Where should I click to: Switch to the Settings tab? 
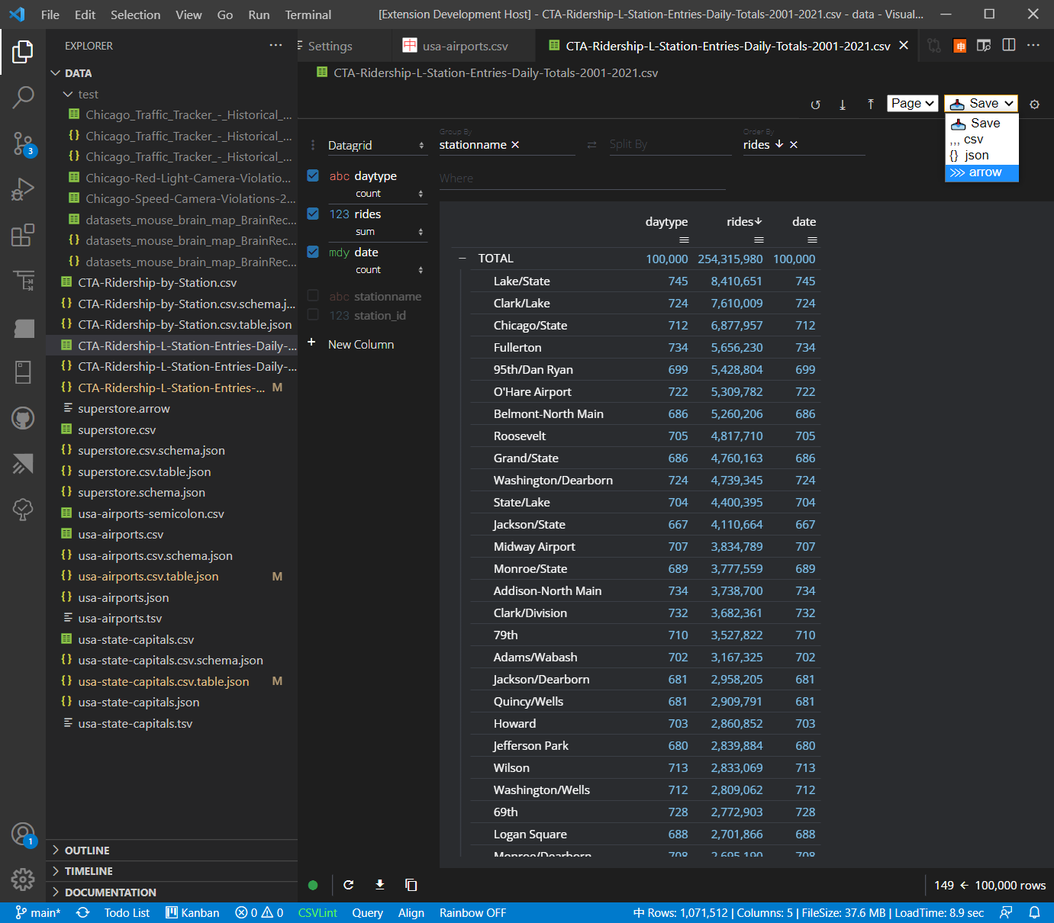tap(330, 46)
